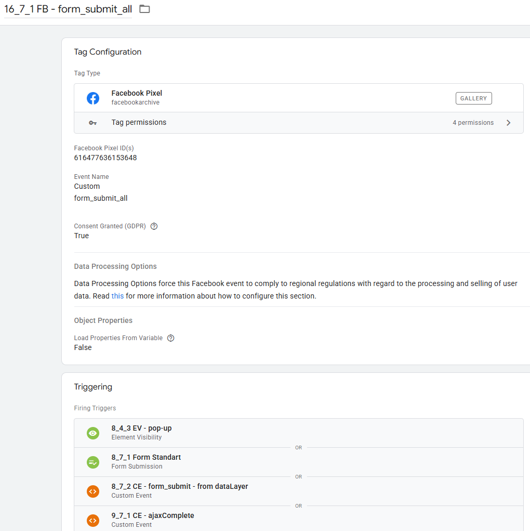This screenshot has width=530, height=531.
Task: Click the Facebook Pixel ID value 616477636153648
Action: pyautogui.click(x=105, y=158)
